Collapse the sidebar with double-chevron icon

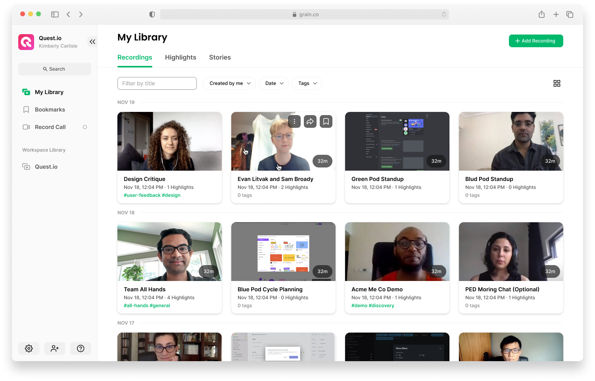coord(92,42)
